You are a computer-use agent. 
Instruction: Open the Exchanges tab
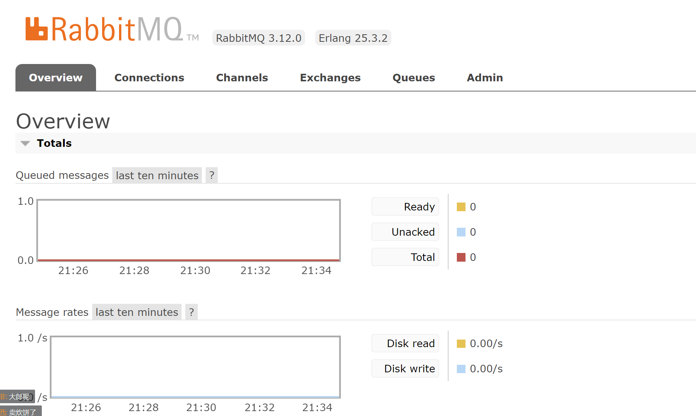(330, 78)
